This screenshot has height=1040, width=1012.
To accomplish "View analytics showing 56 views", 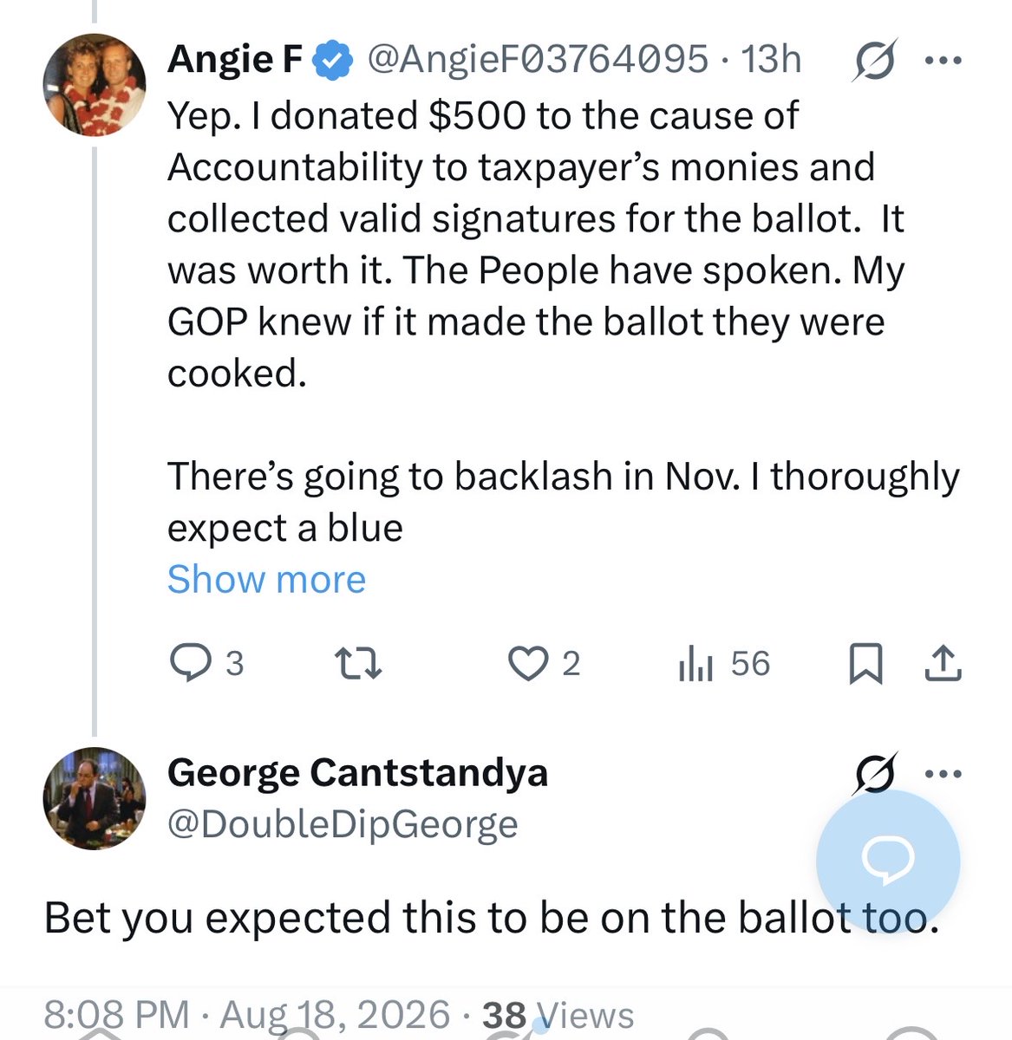I will click(x=725, y=664).
